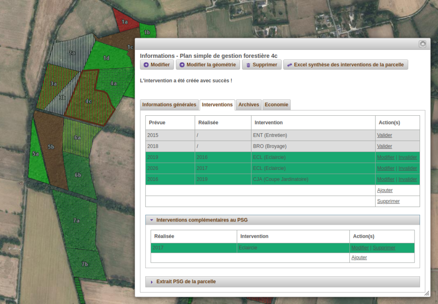Supprimer the 2017 Eclaircie complementary intervention

pos(384,248)
